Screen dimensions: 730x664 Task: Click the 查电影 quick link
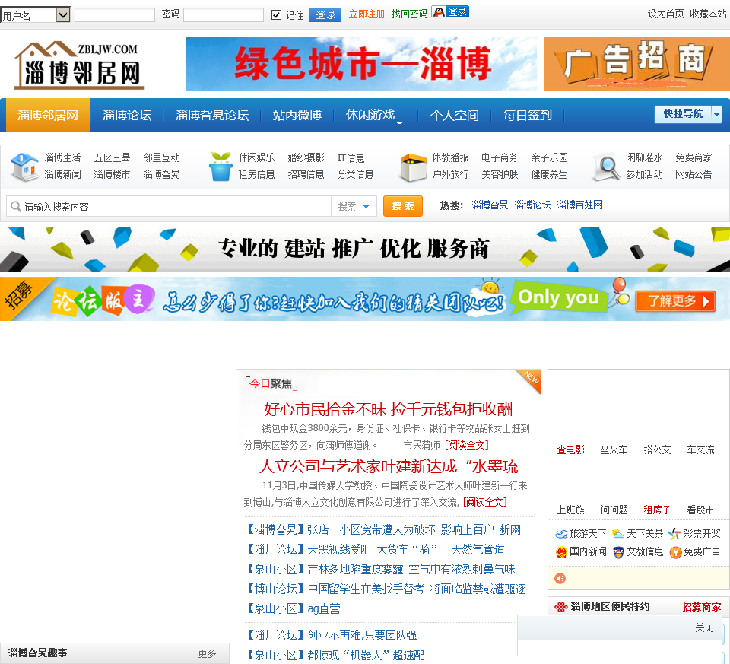point(570,450)
